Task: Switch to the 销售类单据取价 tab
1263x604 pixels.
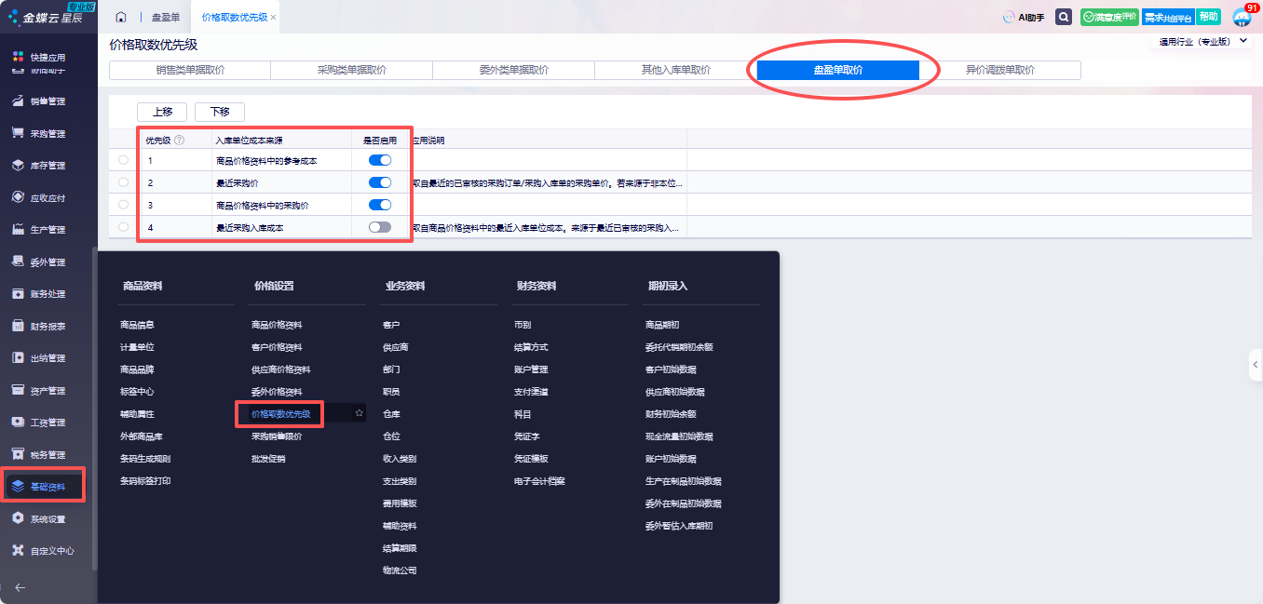Action: pos(190,70)
